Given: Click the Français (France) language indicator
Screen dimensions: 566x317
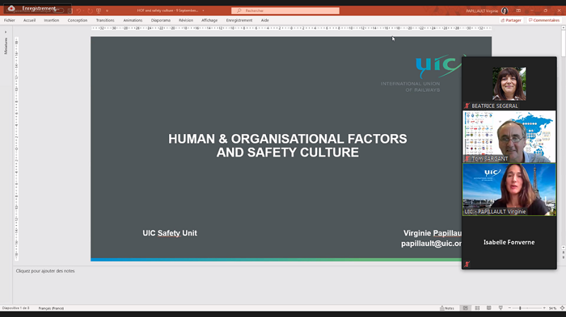Looking at the screenshot, I should click(x=51, y=309).
